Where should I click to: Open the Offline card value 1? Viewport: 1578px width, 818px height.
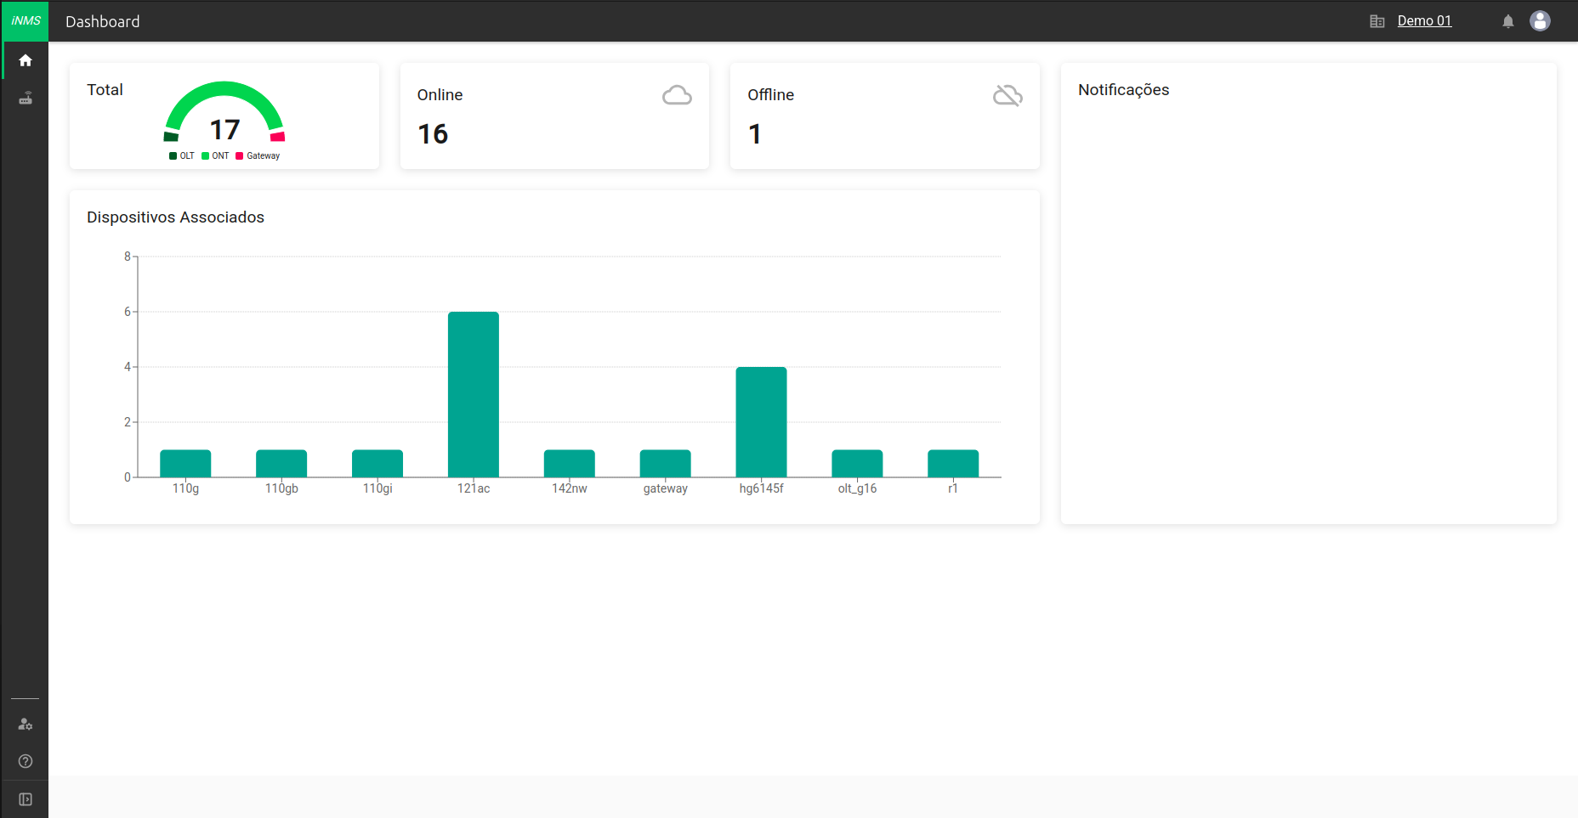point(755,134)
